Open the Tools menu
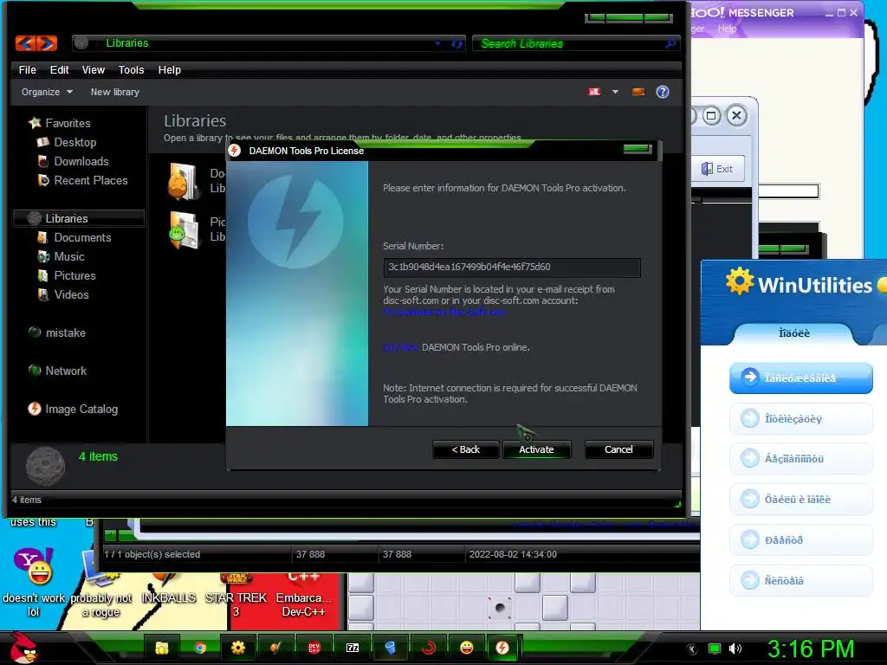The width and height of the screenshot is (887, 665). coord(132,70)
